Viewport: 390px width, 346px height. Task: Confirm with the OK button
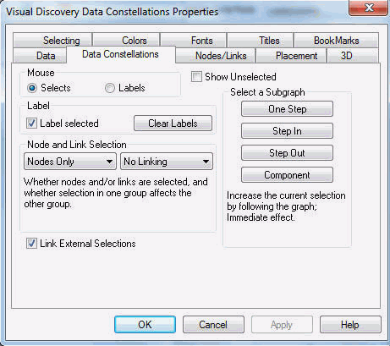coord(145,325)
